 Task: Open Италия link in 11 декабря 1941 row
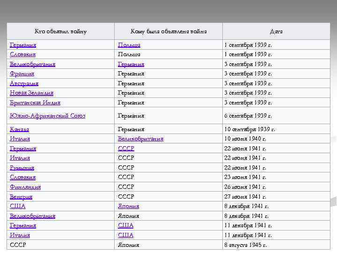(20, 235)
